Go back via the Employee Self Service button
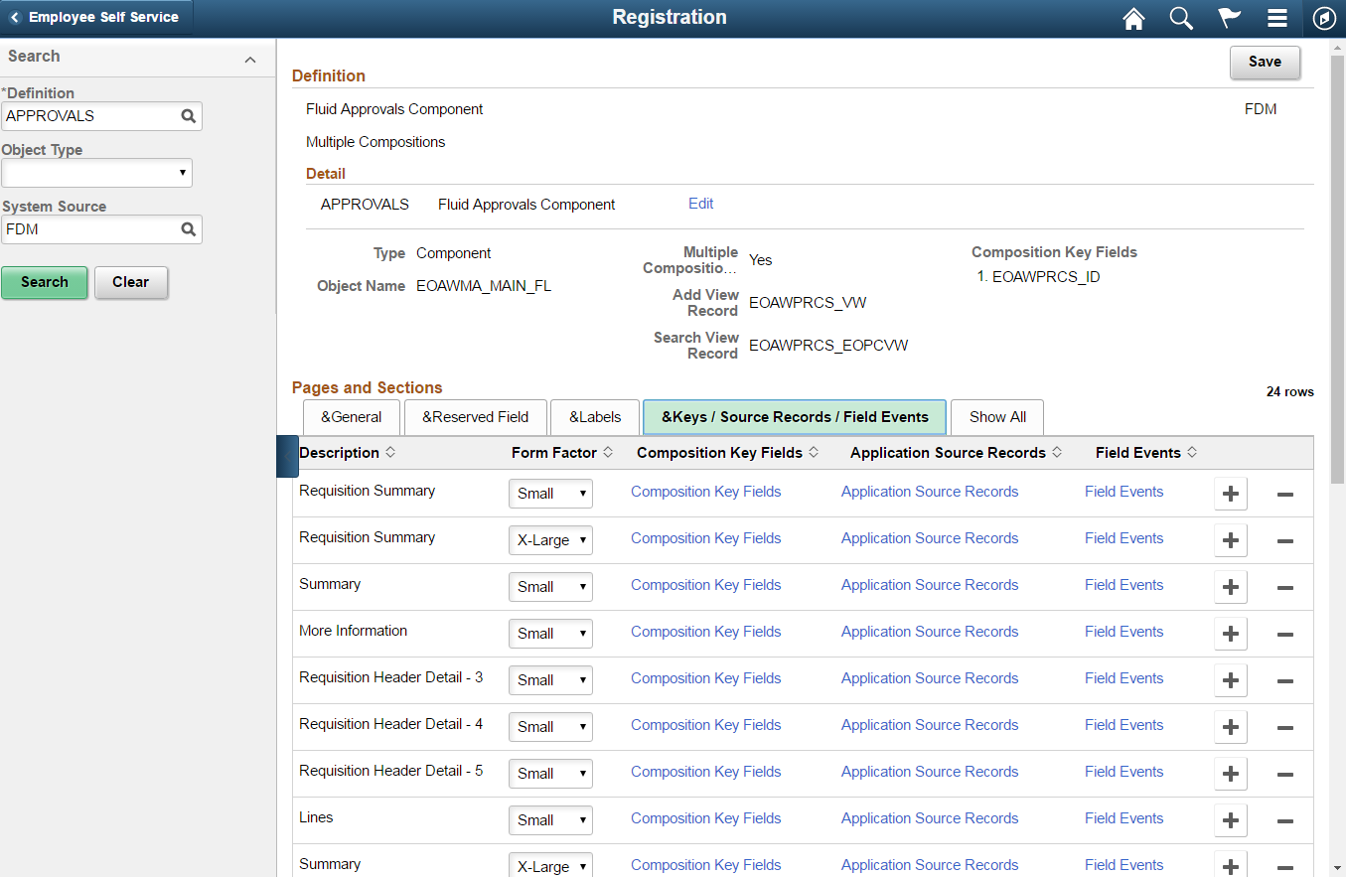The image size is (1346, 877). tap(96, 16)
